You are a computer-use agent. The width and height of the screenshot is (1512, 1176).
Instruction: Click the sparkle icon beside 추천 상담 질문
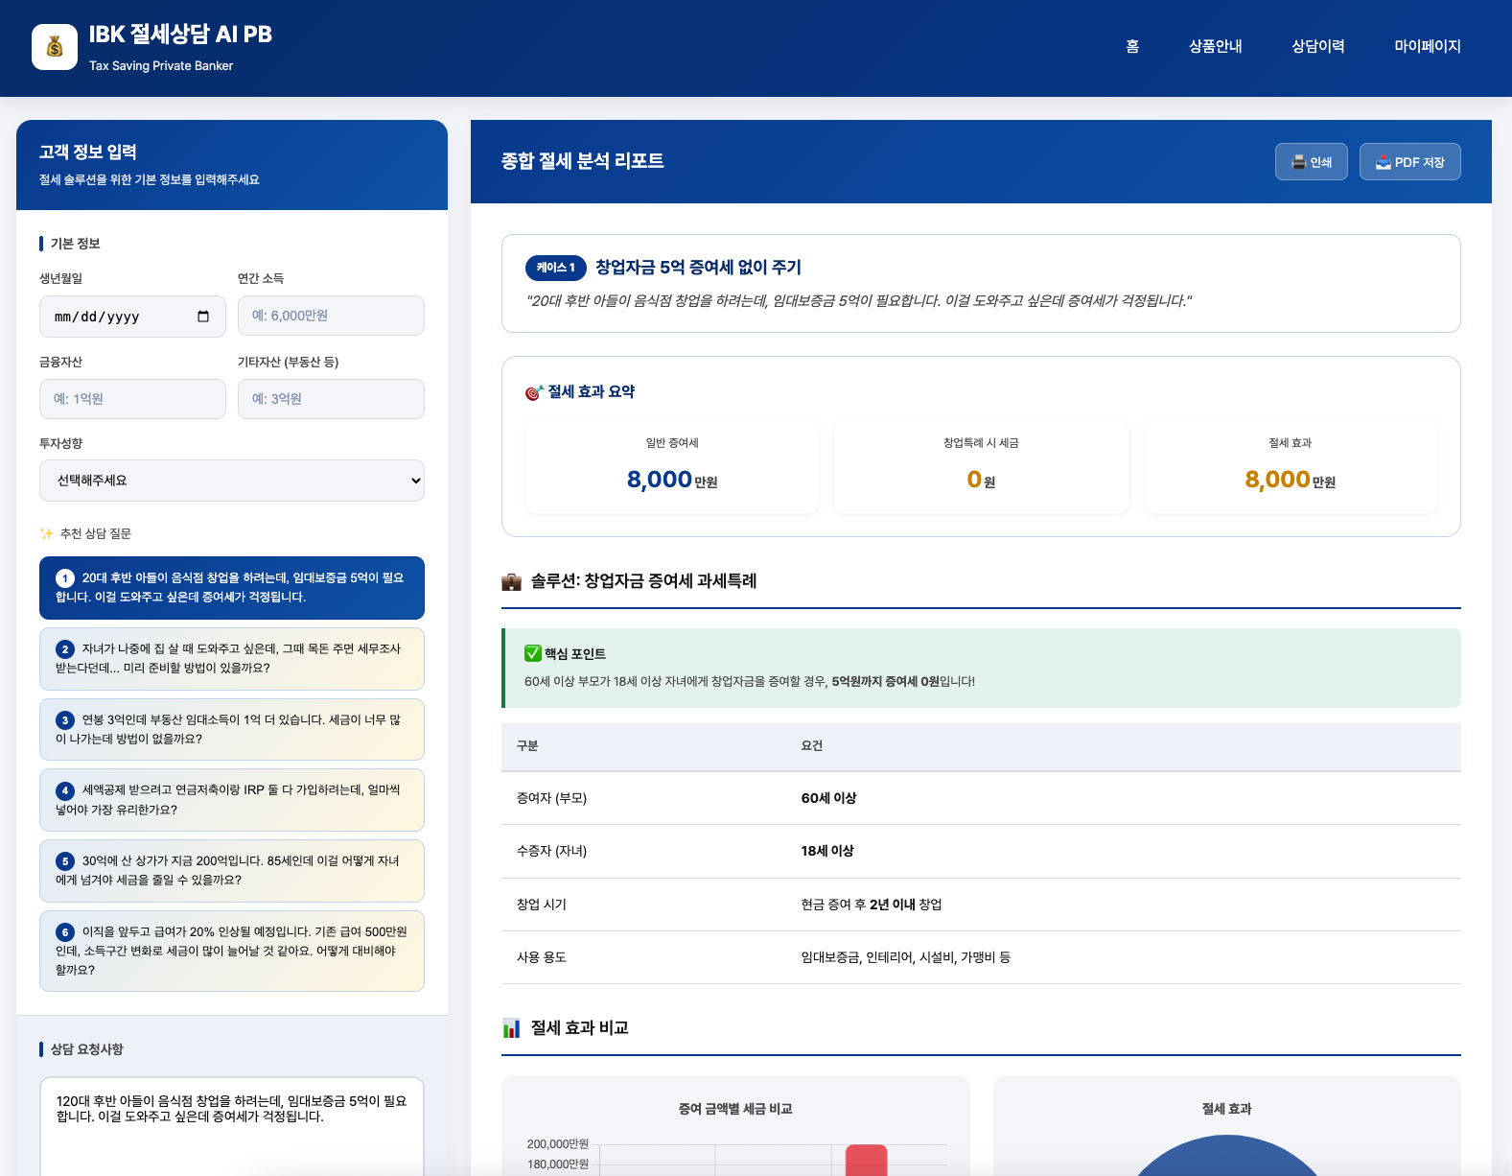point(46,533)
